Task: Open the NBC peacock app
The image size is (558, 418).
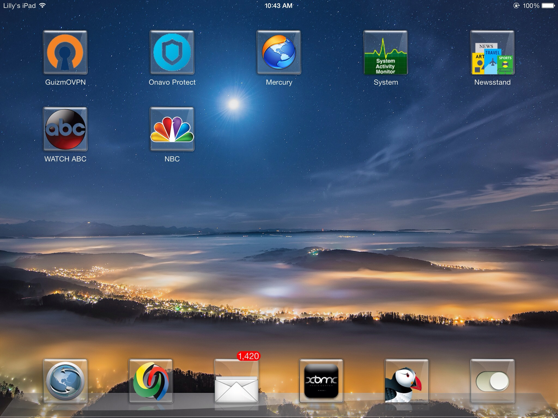Action: [172, 129]
